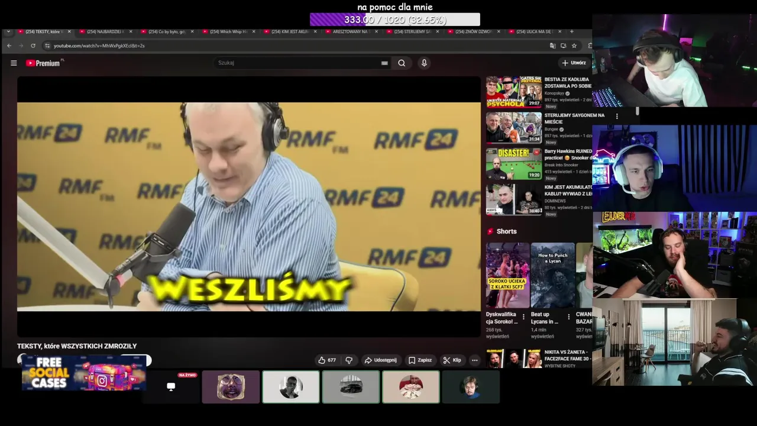Image resolution: width=757 pixels, height=426 pixels.
Task: Click the donation goal progress bar
Action: 395,20
